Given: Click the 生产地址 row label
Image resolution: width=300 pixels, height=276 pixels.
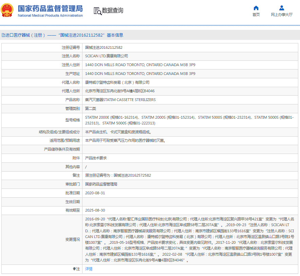Looking at the screenshot, I should [x=73, y=74].
